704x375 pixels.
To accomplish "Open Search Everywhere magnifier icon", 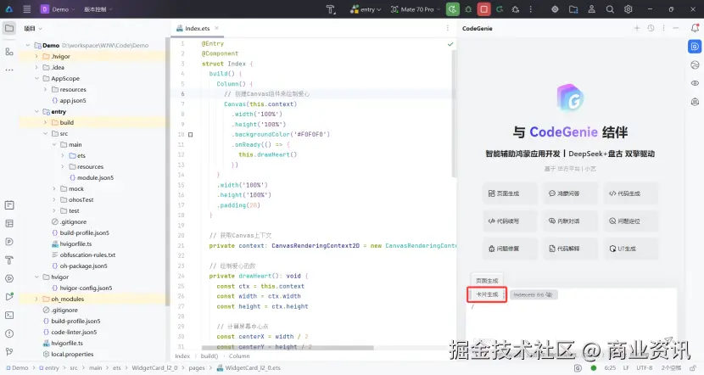I will tap(610, 9).
